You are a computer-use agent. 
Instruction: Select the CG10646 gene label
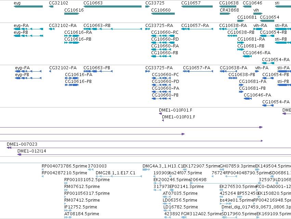point(252,3)
